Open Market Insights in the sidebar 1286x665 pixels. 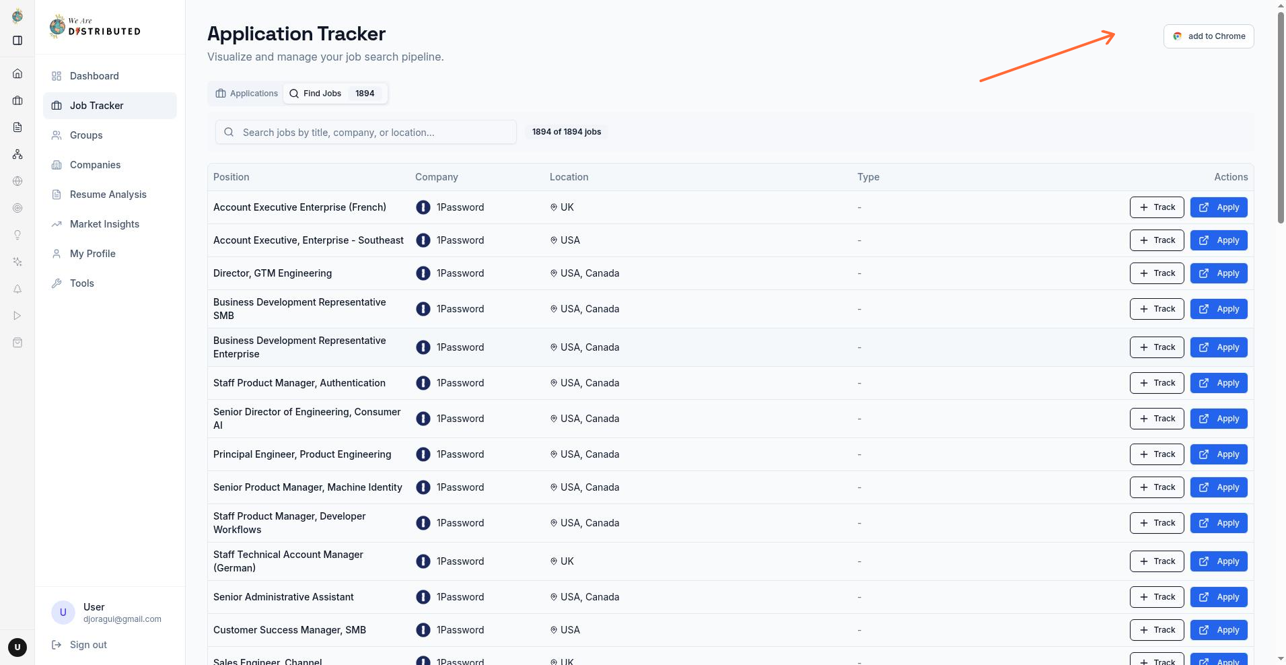(110, 224)
